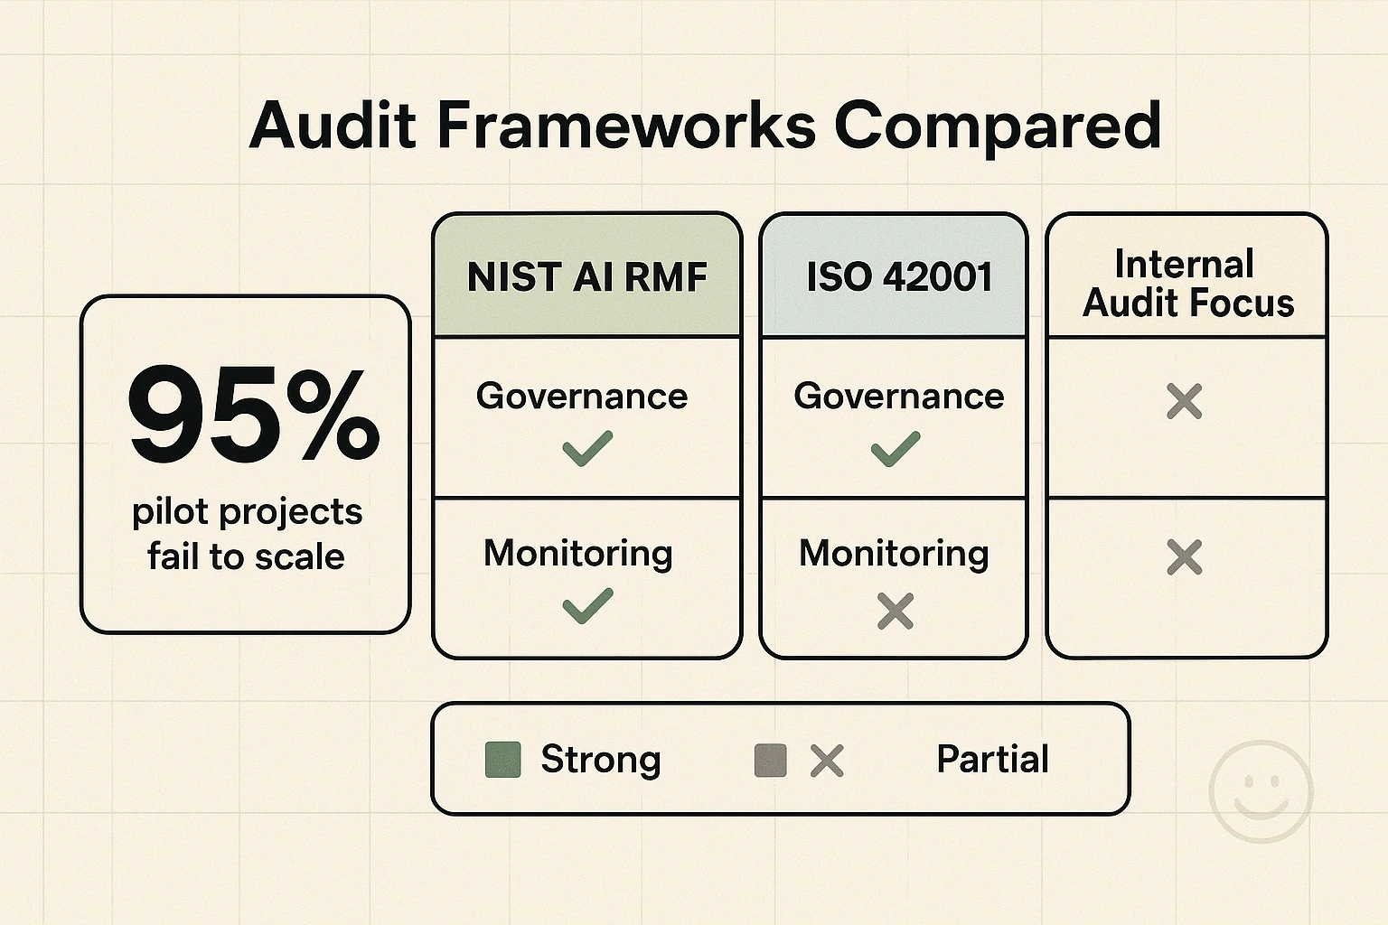Click the X icon in the legend
1388x925 pixels.
coord(826,760)
